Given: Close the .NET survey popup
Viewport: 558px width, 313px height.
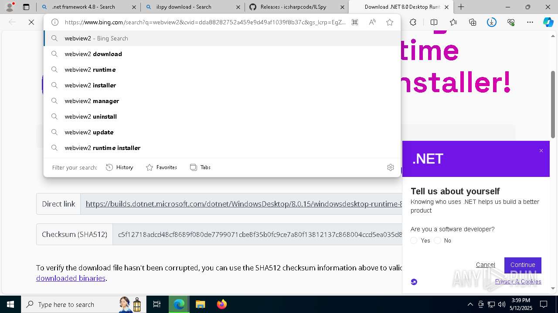Looking at the screenshot, I should [x=541, y=151].
